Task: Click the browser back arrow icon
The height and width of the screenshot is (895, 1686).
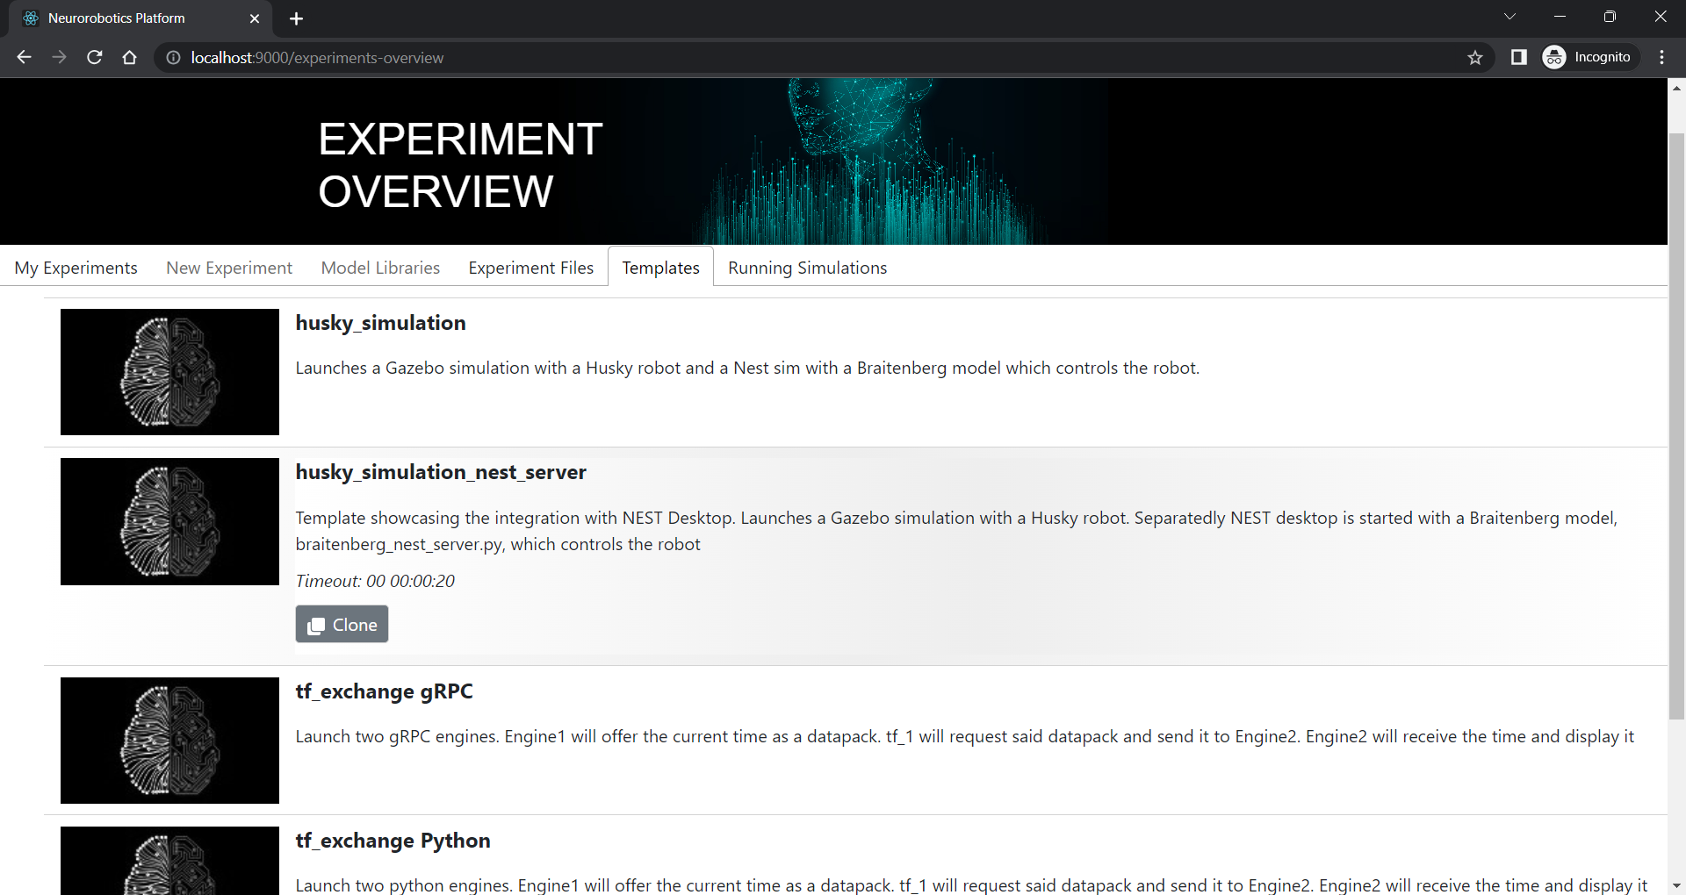Action: [24, 57]
